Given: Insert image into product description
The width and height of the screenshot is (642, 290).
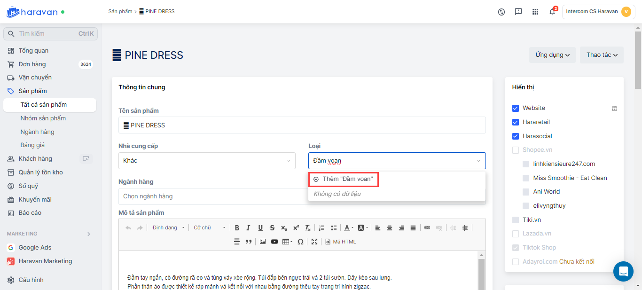Looking at the screenshot, I should click(x=262, y=242).
